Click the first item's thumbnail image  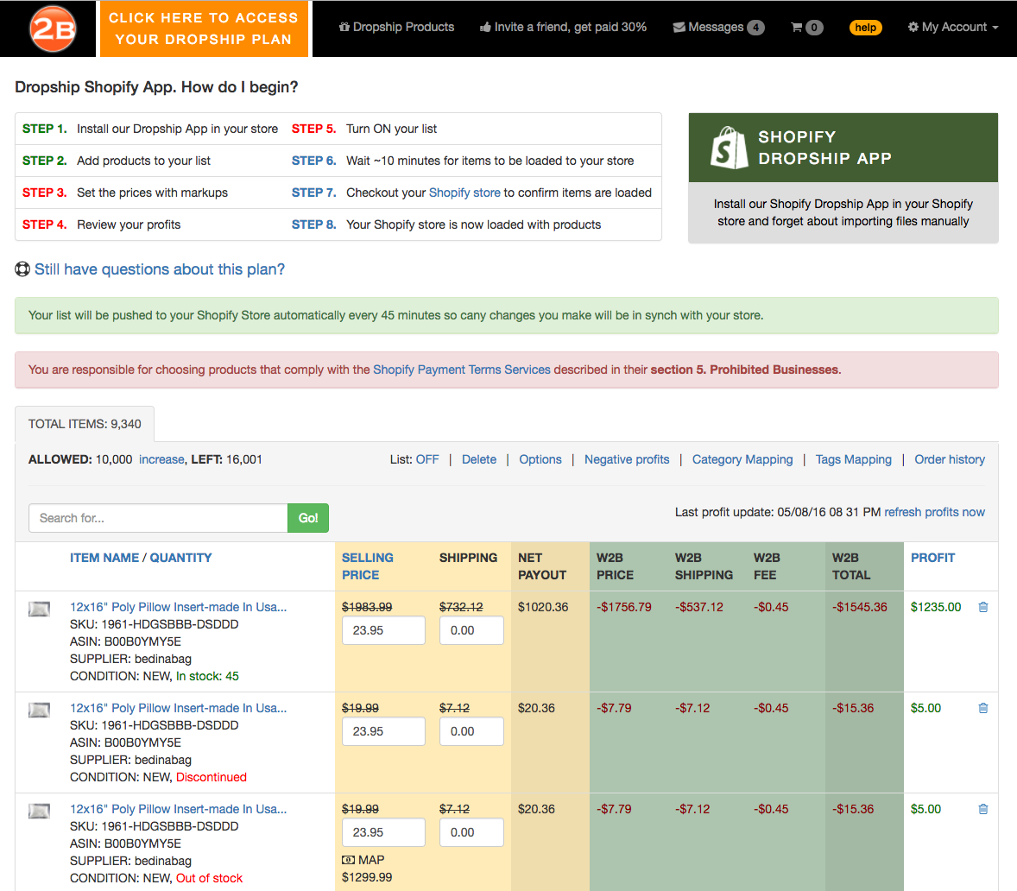(x=39, y=609)
